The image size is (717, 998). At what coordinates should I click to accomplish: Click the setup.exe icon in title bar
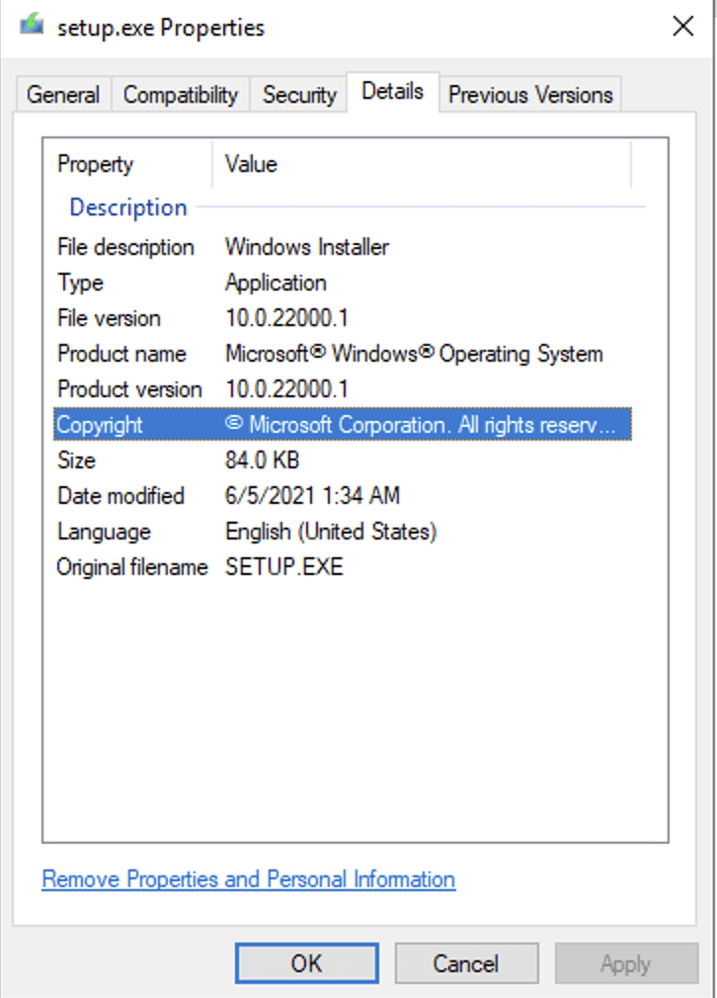click(32, 27)
